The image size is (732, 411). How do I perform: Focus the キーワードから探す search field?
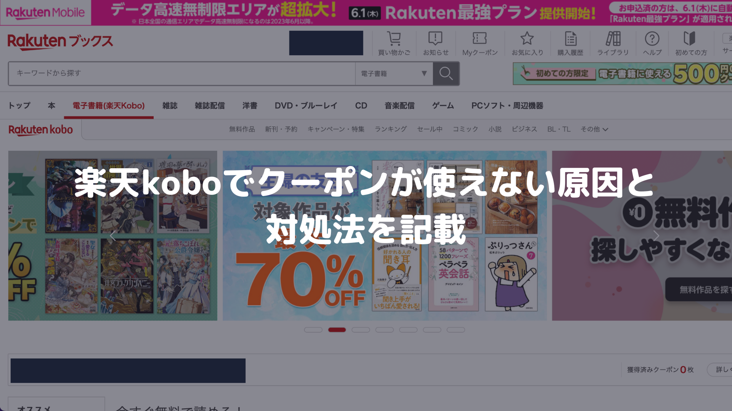(x=182, y=73)
